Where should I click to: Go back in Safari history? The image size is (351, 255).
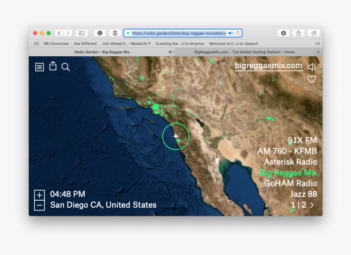(59, 33)
